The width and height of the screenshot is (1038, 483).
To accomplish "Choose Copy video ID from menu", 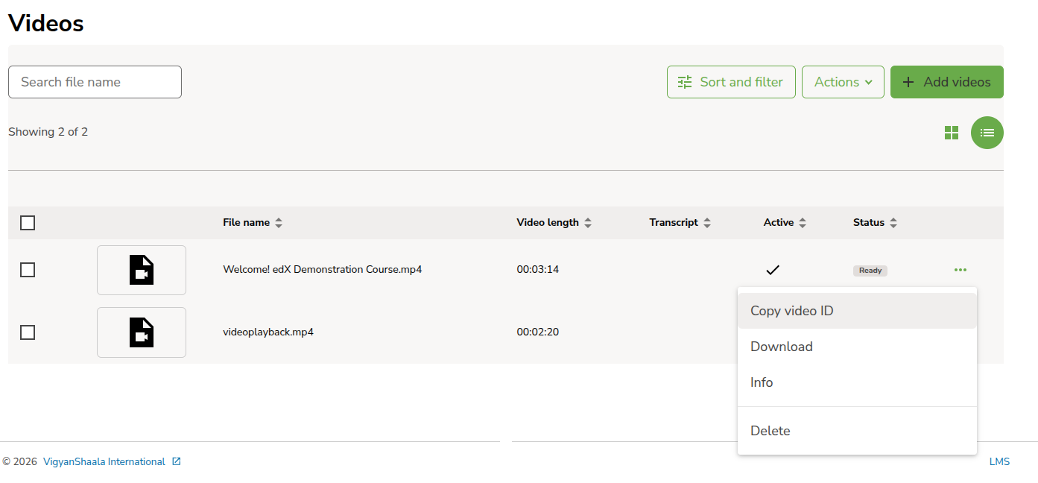I will [x=857, y=311].
